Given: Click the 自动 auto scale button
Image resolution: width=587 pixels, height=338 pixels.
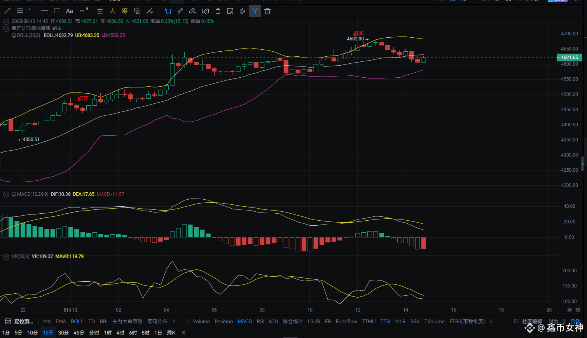Looking at the screenshot, I should click(x=575, y=321).
